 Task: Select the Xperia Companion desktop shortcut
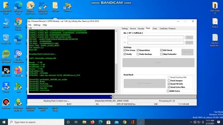(x=18, y=56)
